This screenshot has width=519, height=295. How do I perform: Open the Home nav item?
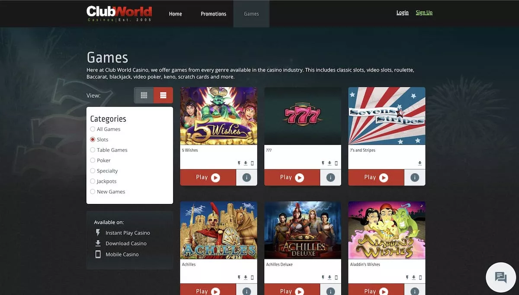pyautogui.click(x=175, y=14)
